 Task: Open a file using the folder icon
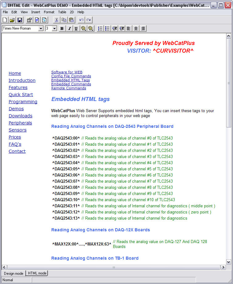click(x=12, y=20)
